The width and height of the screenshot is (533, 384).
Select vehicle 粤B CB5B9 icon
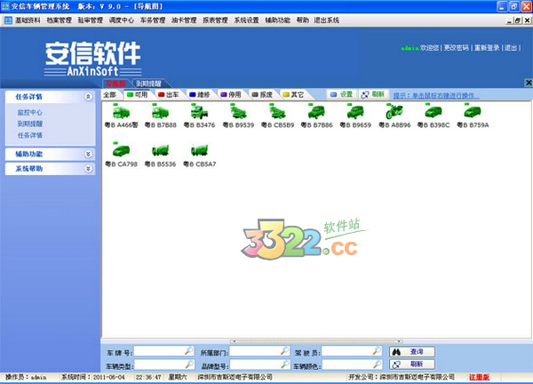point(277,112)
